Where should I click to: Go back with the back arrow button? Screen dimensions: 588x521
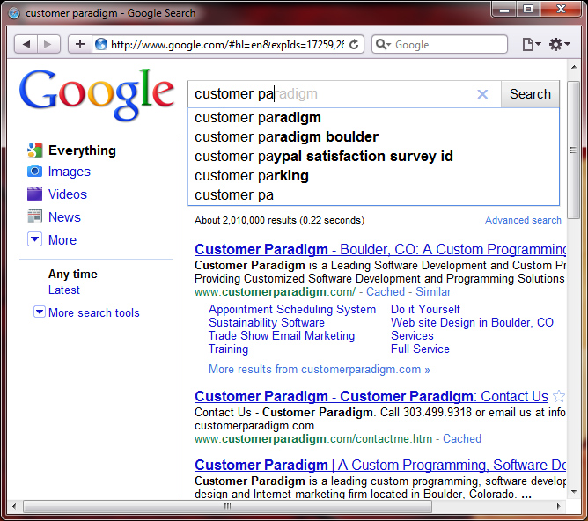(x=26, y=44)
